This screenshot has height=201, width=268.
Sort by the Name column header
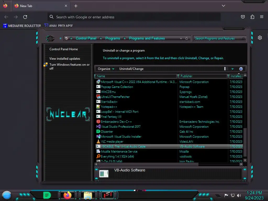click(x=136, y=76)
